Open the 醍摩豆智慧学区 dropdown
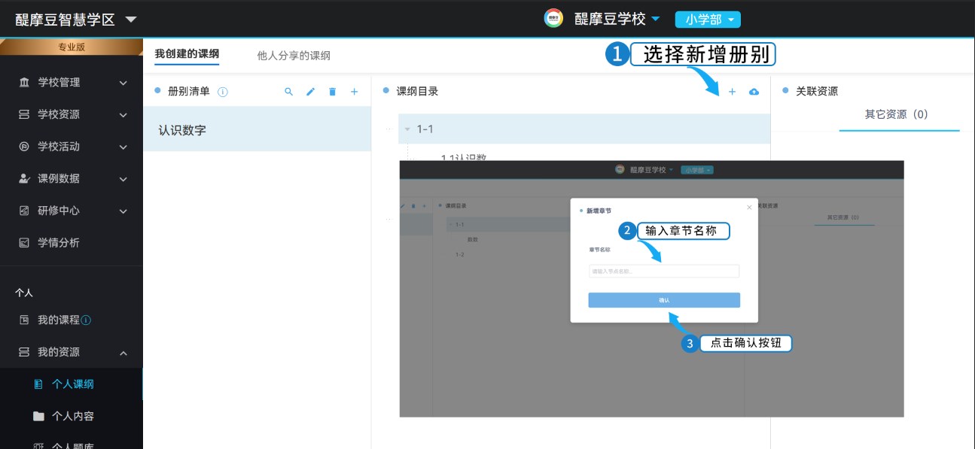This screenshot has width=975, height=449. tap(130, 20)
